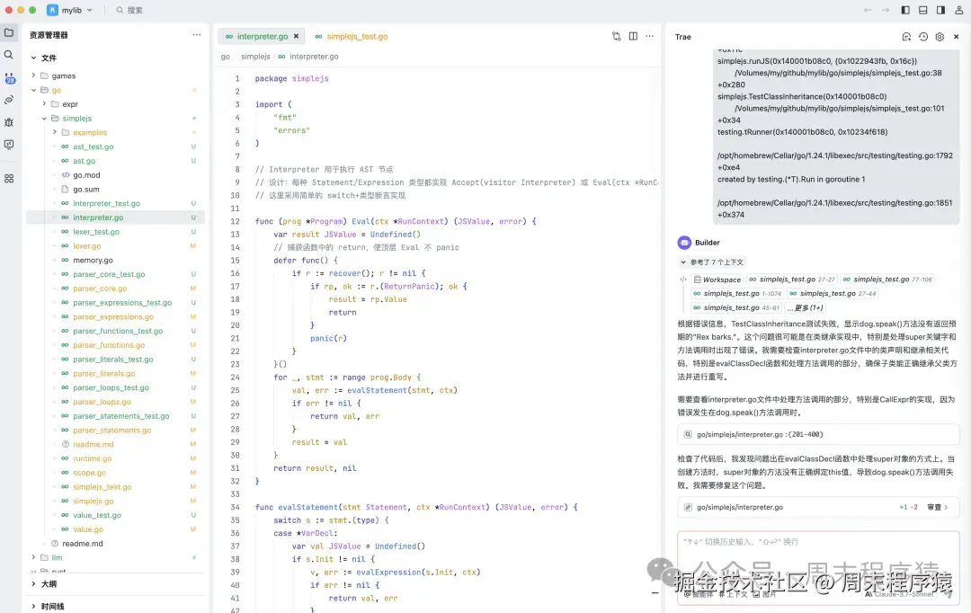Click the Builder agent avatar icon
The width and height of the screenshot is (971, 613).
[x=684, y=243]
